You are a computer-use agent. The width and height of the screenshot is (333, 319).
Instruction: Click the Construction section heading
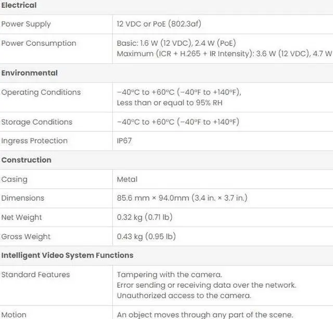tap(26, 160)
